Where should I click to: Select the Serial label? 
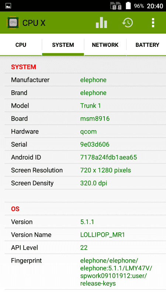19,144
